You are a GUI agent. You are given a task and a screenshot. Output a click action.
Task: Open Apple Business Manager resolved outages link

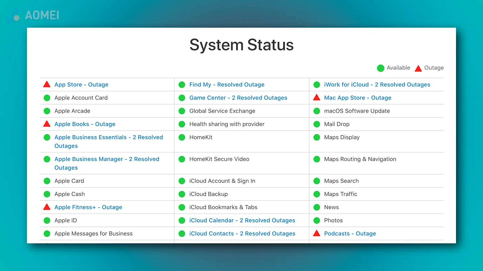tap(107, 163)
